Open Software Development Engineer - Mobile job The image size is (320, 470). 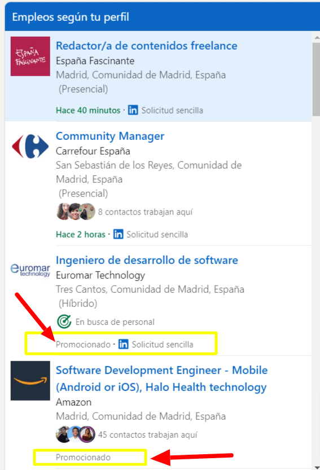pos(161,379)
